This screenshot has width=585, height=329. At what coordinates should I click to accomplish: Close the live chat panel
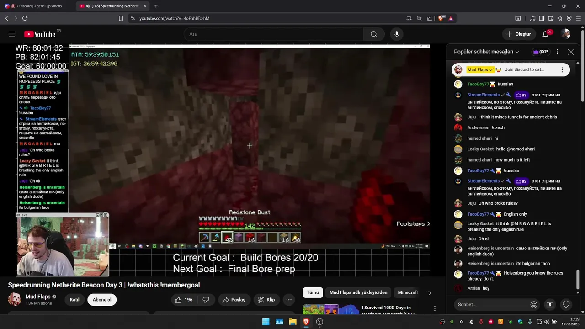(570, 52)
